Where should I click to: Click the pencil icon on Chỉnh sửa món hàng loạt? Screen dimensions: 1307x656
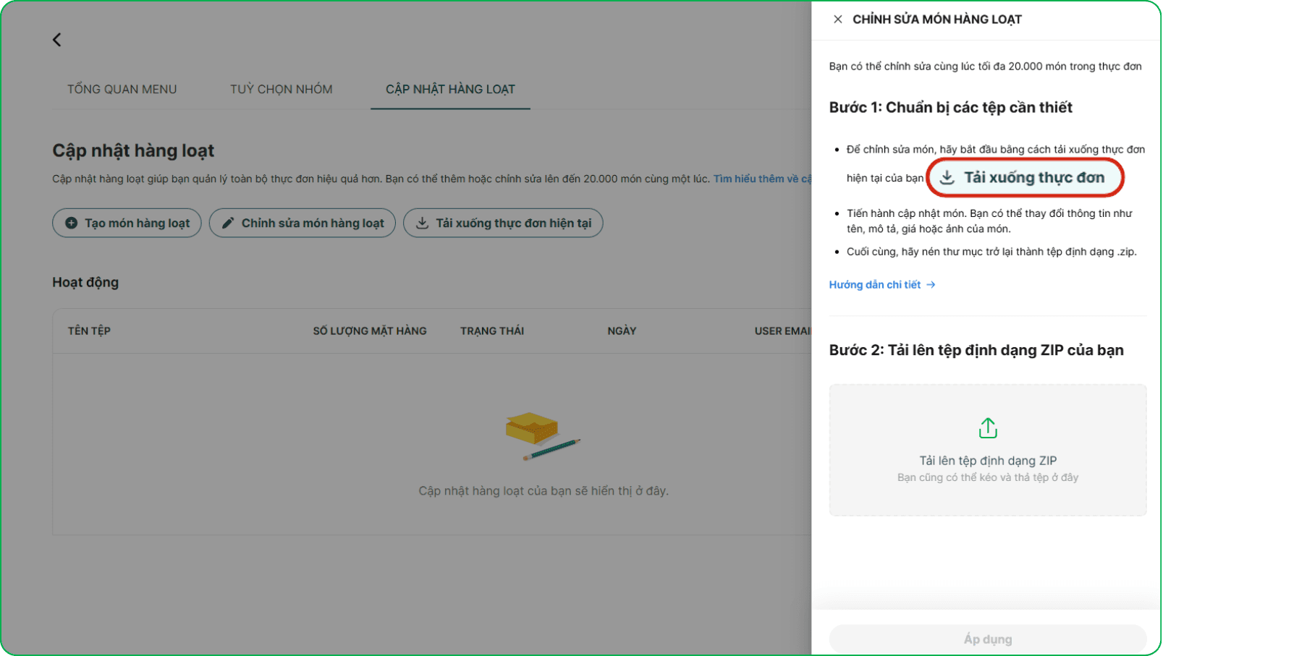pyautogui.click(x=228, y=223)
